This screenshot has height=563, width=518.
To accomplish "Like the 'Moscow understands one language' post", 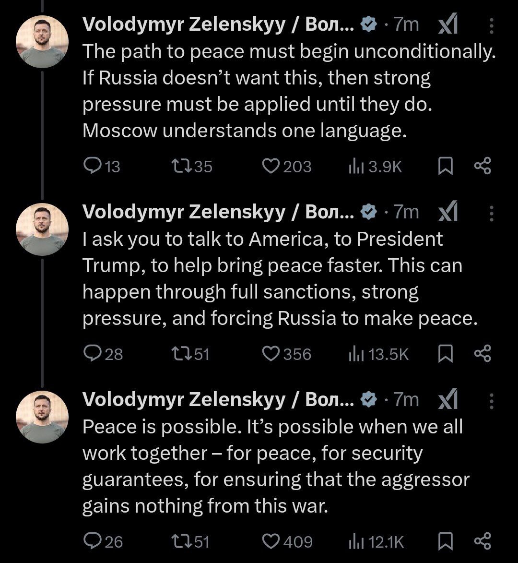I will [271, 166].
